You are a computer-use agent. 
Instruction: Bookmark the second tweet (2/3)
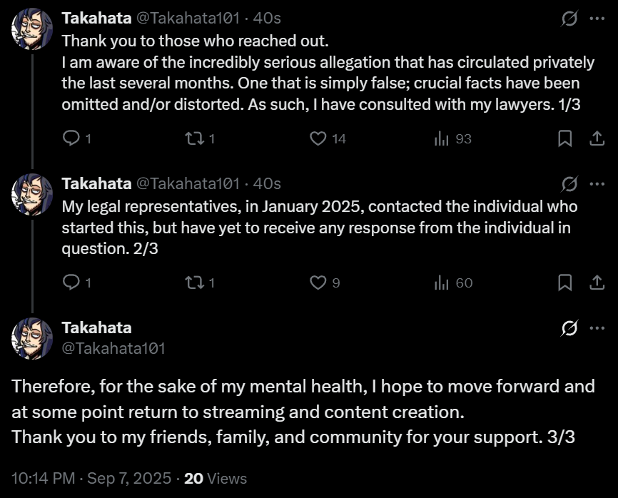pyautogui.click(x=564, y=283)
